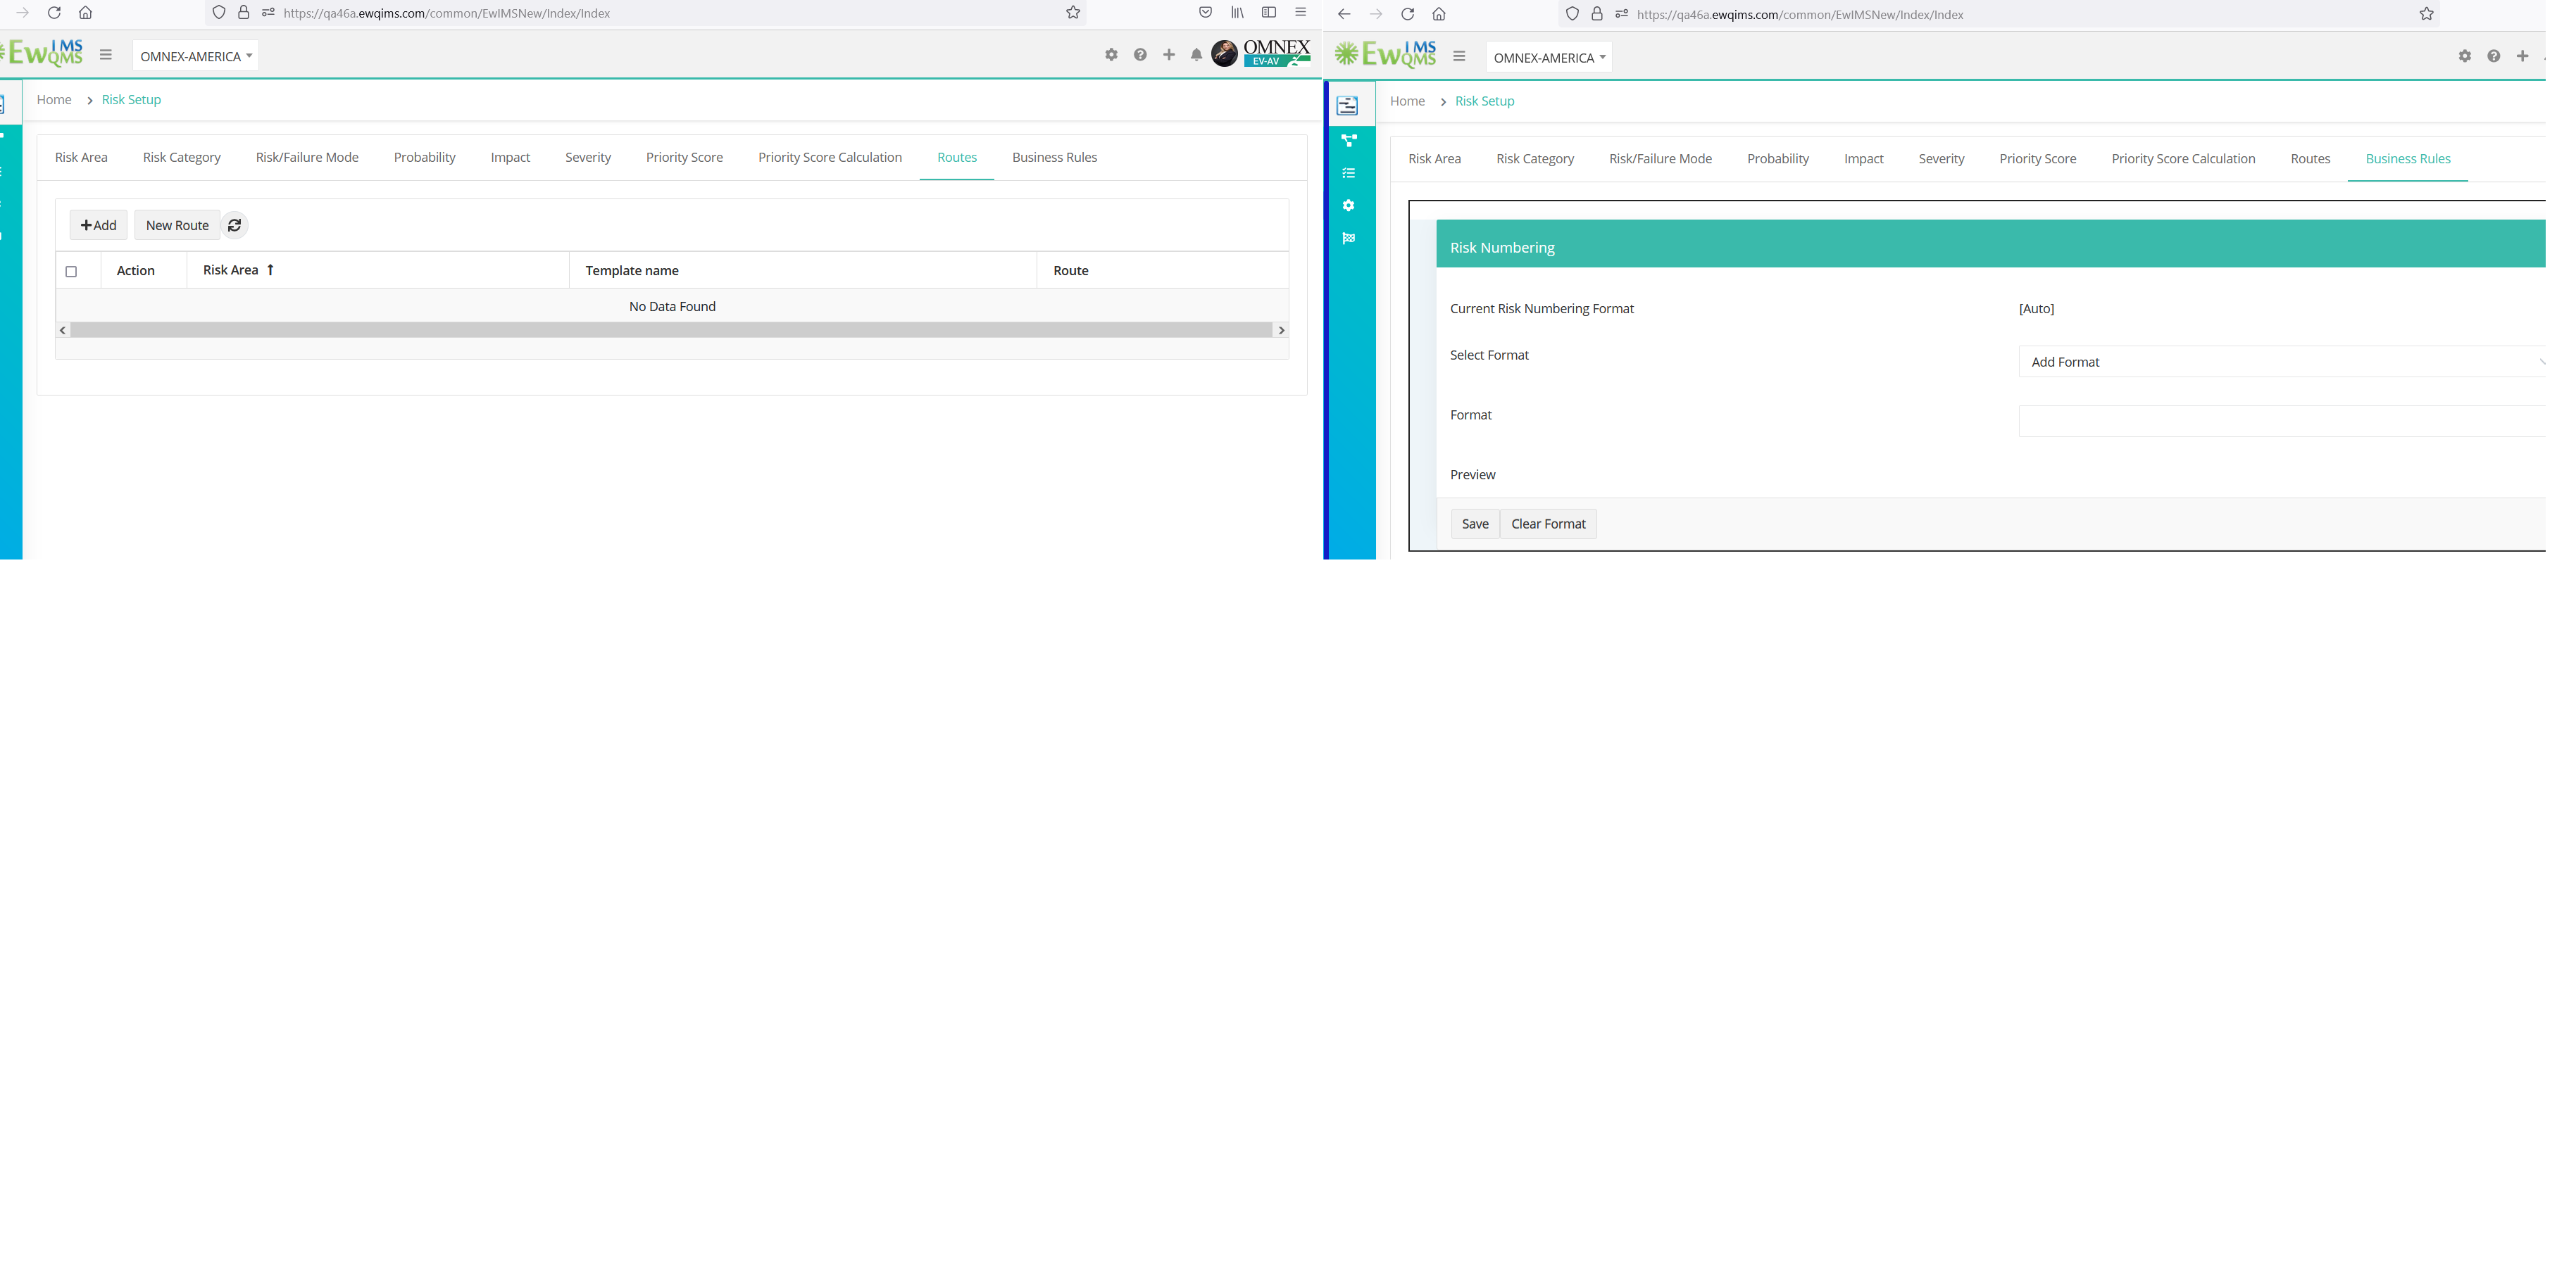Select Probability tab in left window

(425, 158)
